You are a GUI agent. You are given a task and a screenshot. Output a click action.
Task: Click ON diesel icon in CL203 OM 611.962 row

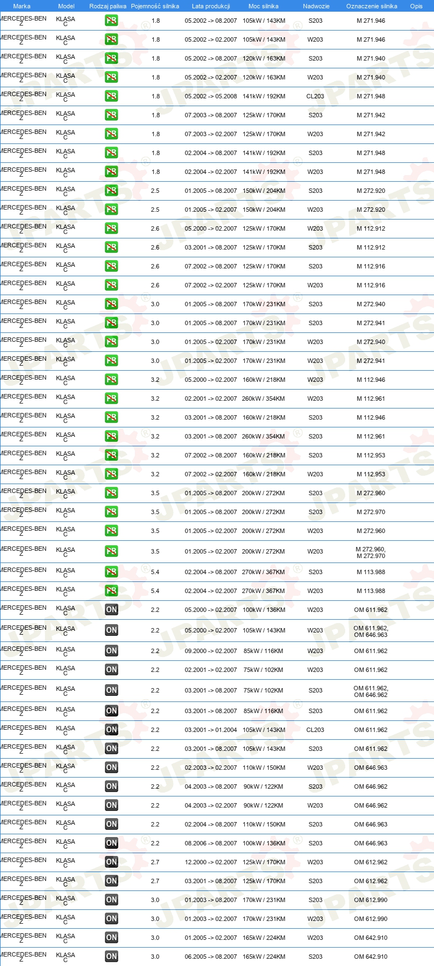coord(112,730)
